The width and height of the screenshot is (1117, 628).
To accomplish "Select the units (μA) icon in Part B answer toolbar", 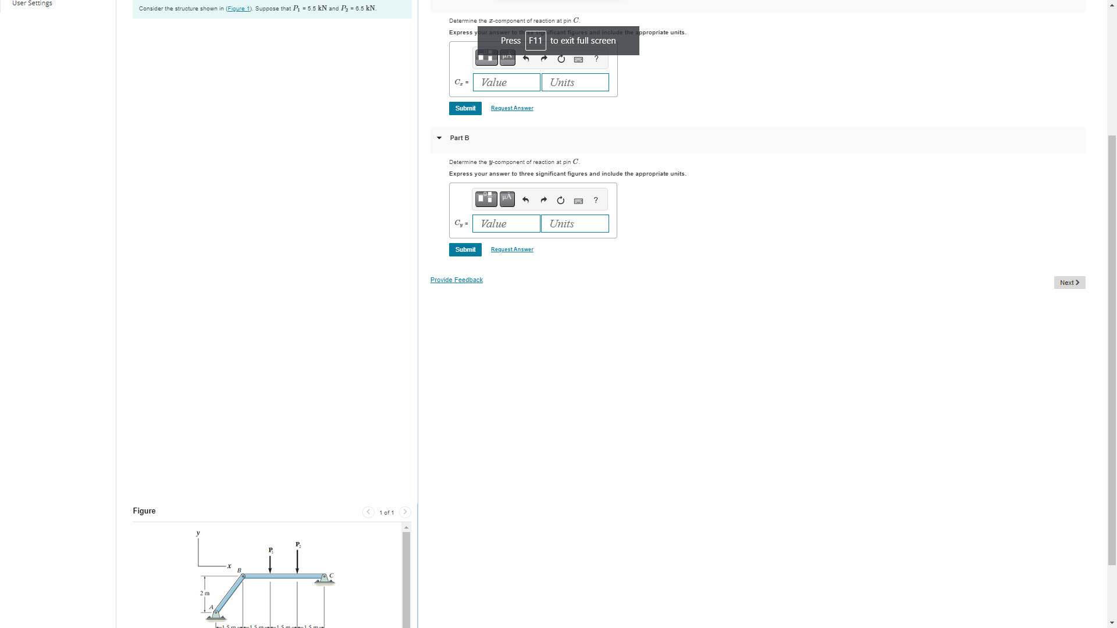I will coord(506,199).
